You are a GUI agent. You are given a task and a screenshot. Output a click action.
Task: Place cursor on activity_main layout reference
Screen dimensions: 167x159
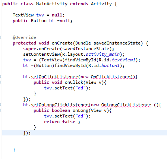pyautogui.click(x=103, y=54)
